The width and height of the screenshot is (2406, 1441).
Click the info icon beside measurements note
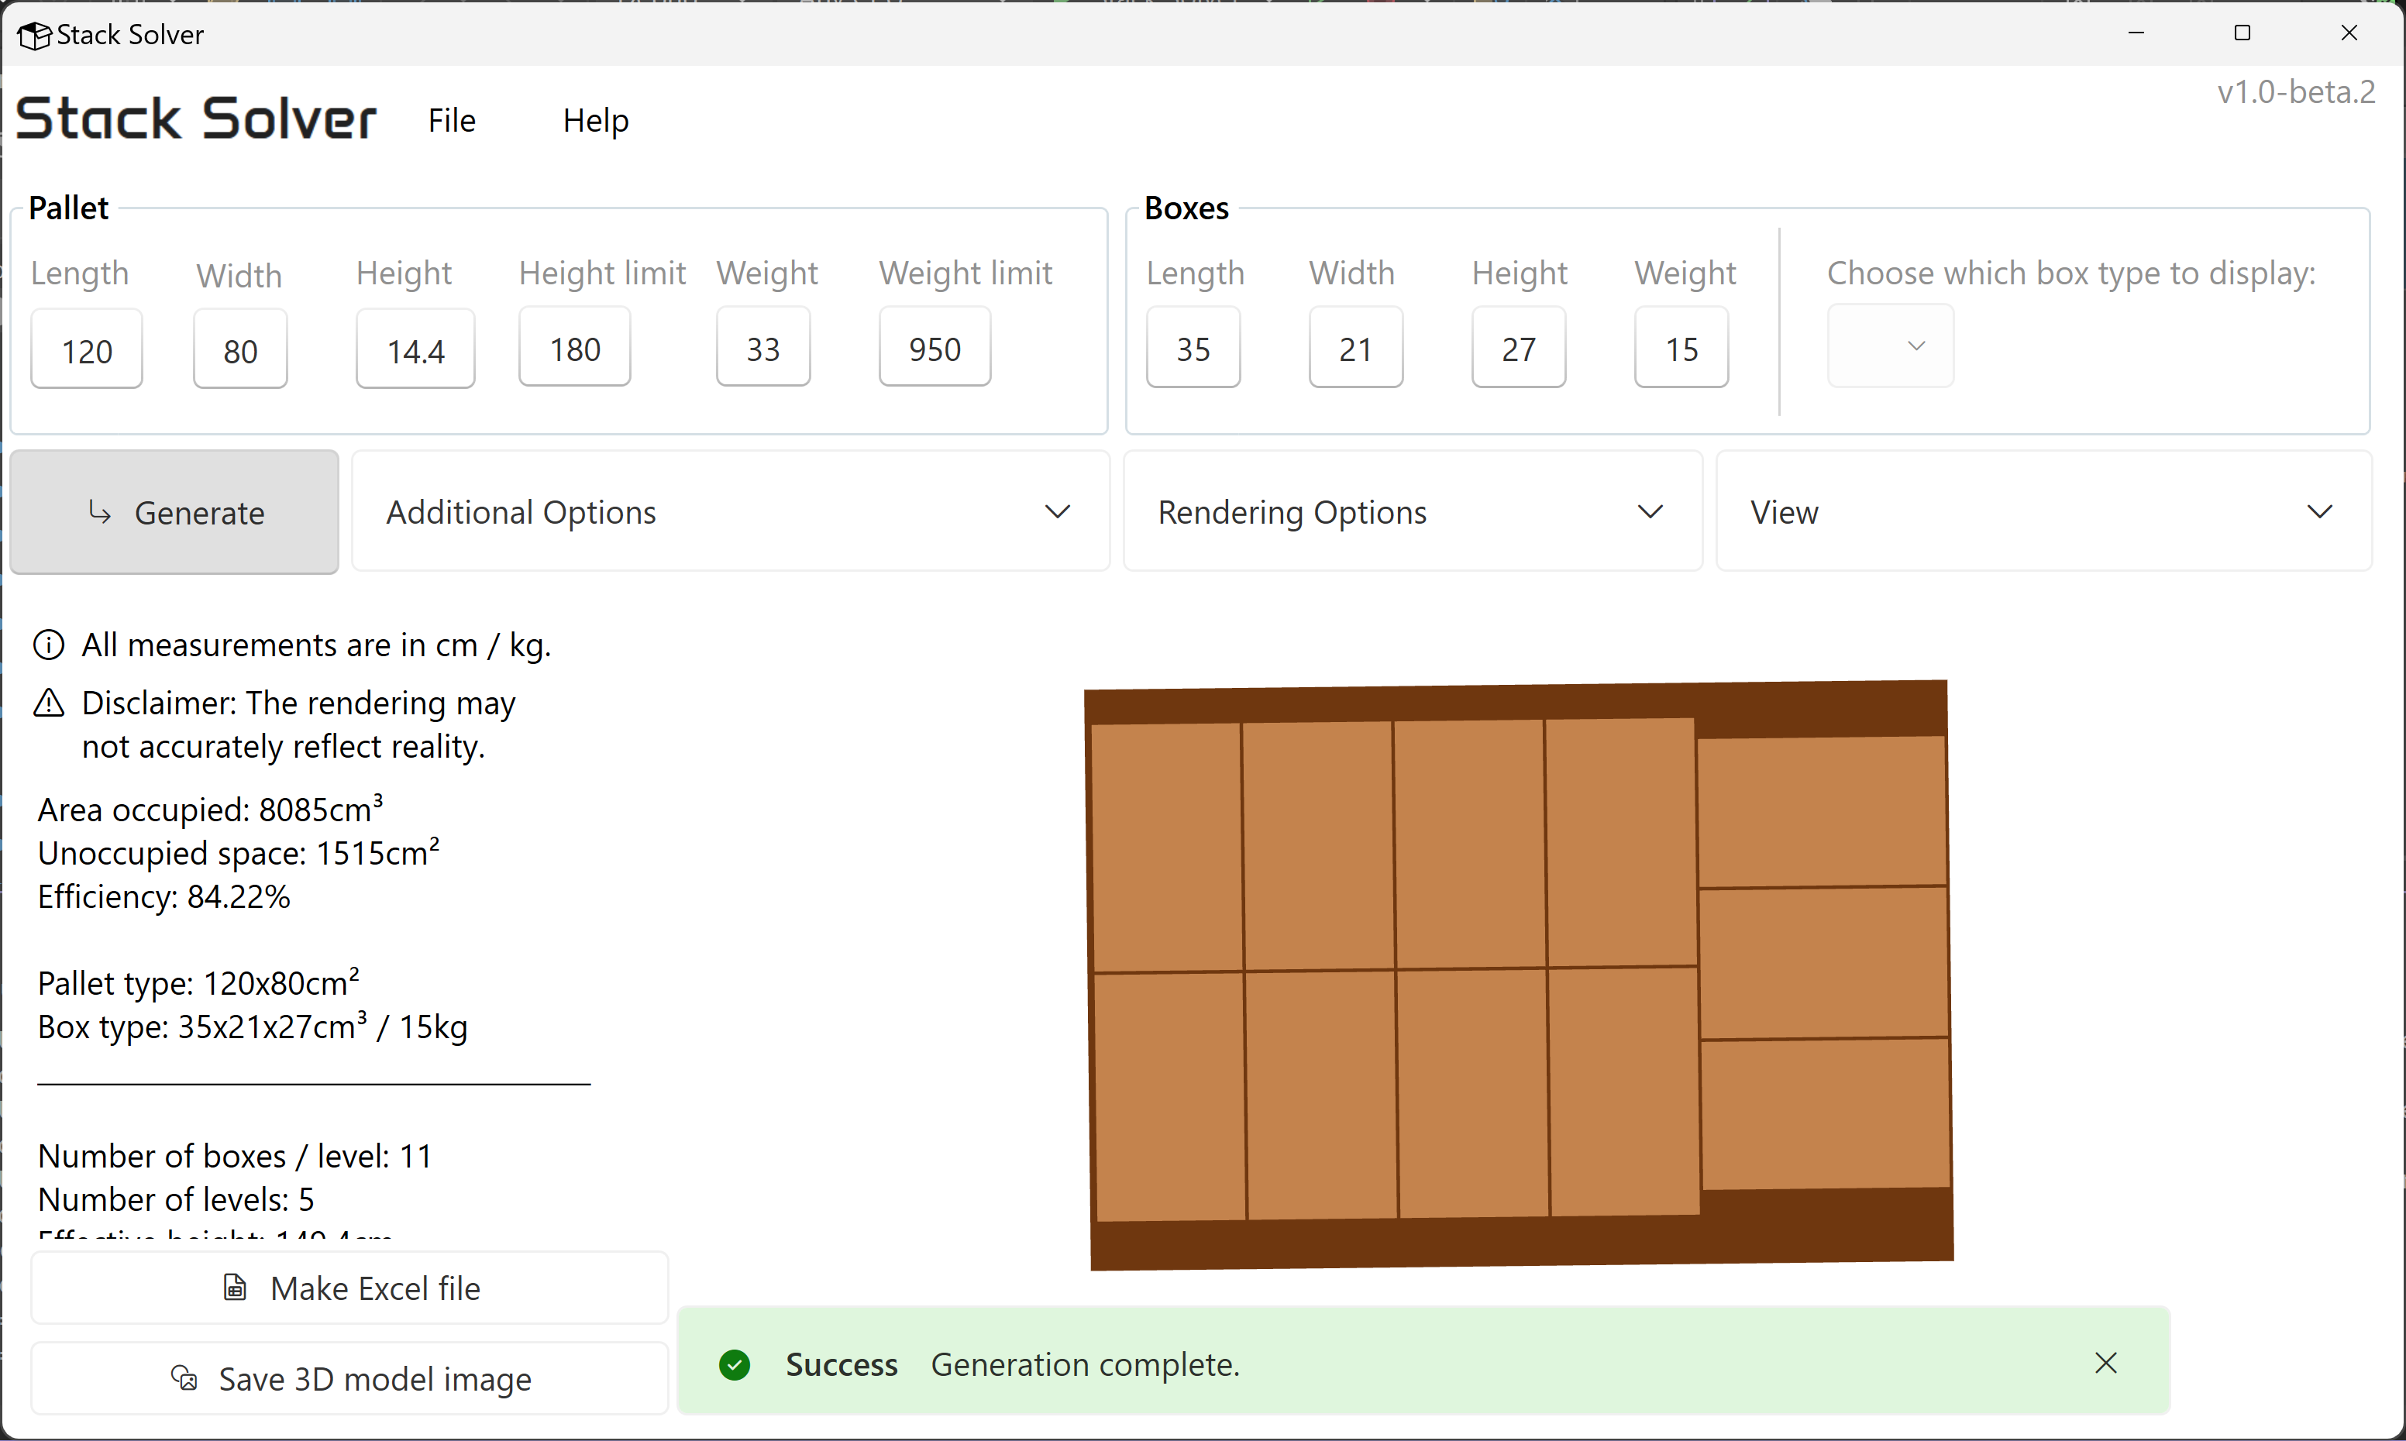coord(49,645)
